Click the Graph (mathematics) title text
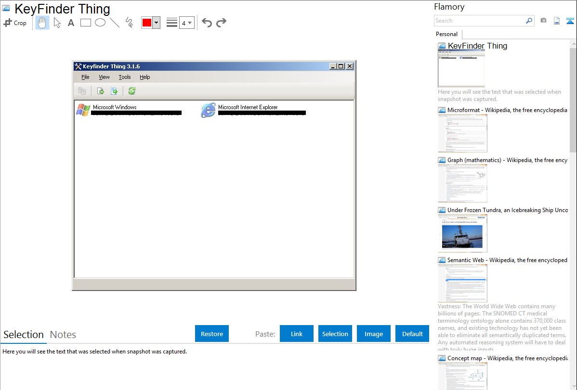 coord(507,160)
